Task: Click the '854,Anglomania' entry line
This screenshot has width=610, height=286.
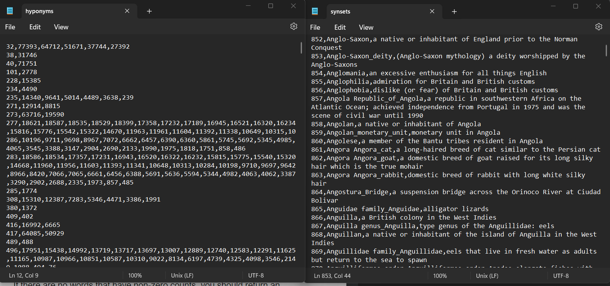Action: (x=429, y=73)
